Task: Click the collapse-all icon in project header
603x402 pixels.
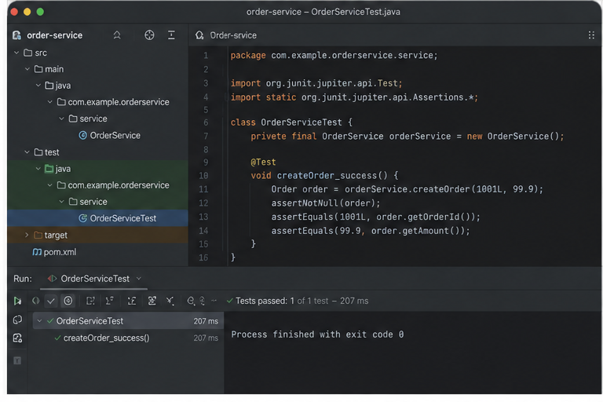Action: [171, 35]
